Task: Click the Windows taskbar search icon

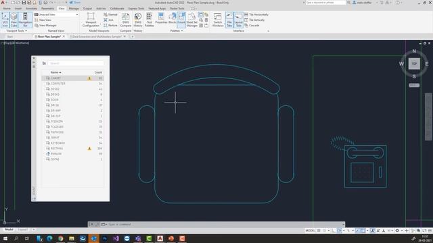Action: point(16,238)
